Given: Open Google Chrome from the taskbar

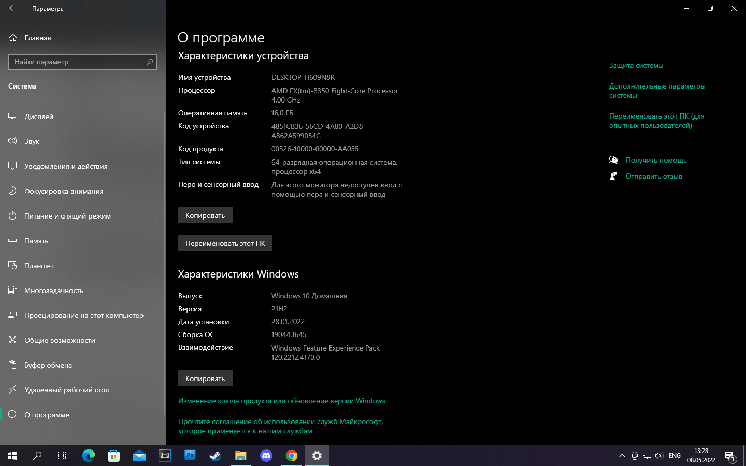Looking at the screenshot, I should 292,456.
